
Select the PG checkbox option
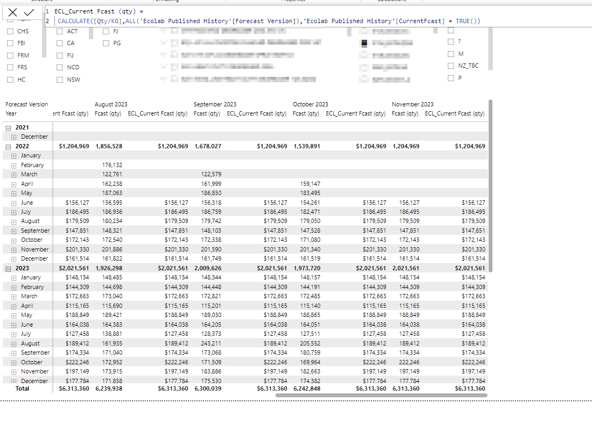[106, 44]
